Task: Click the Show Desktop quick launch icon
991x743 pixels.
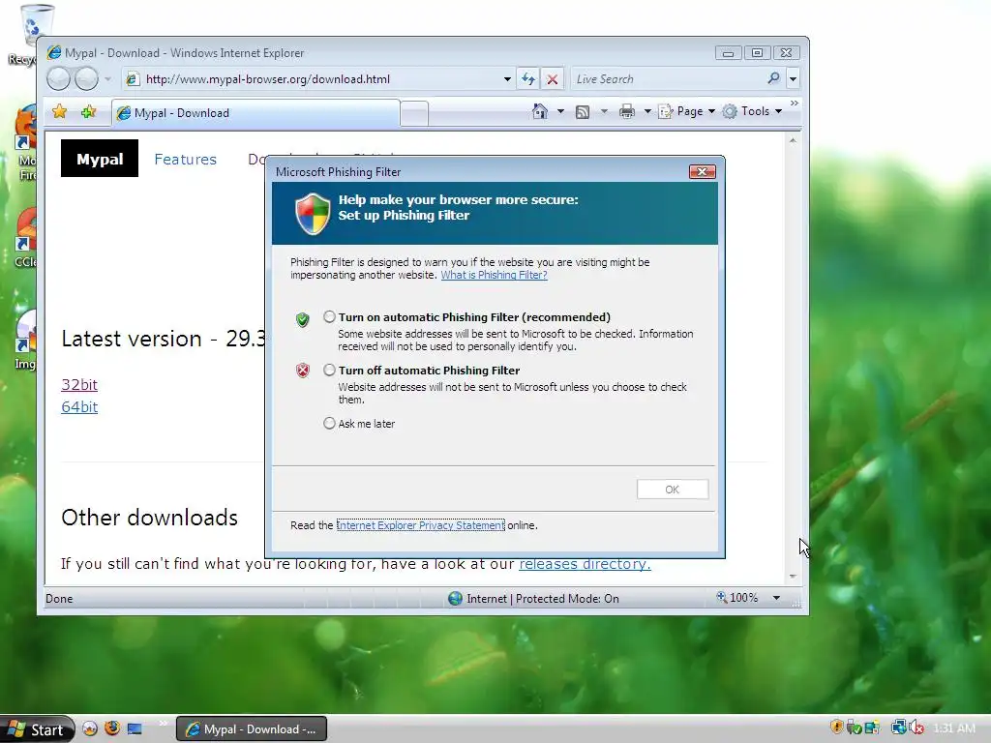Action: (135, 728)
